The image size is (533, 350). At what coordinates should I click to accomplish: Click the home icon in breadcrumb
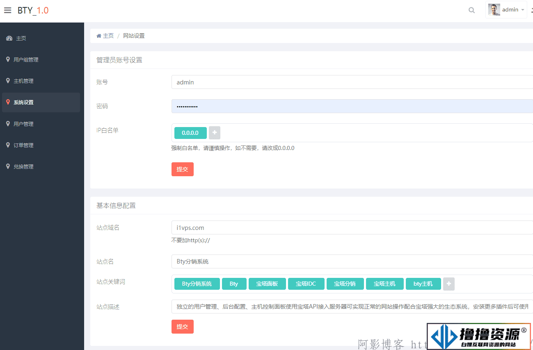[x=99, y=36]
